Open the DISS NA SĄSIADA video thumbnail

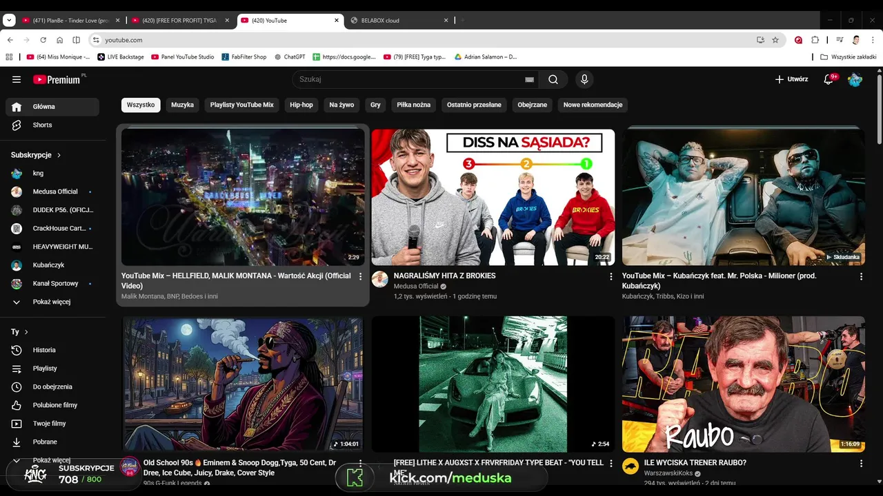(x=493, y=197)
